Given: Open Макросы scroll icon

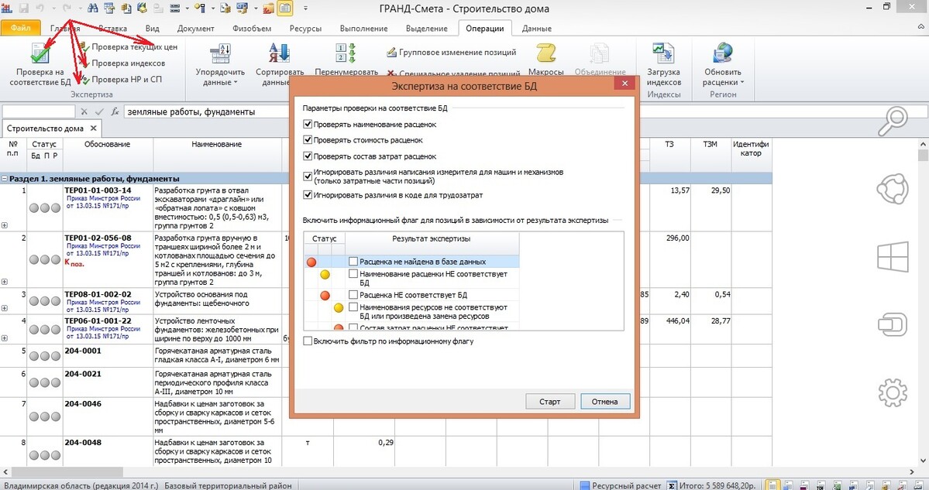Looking at the screenshot, I should (545, 53).
